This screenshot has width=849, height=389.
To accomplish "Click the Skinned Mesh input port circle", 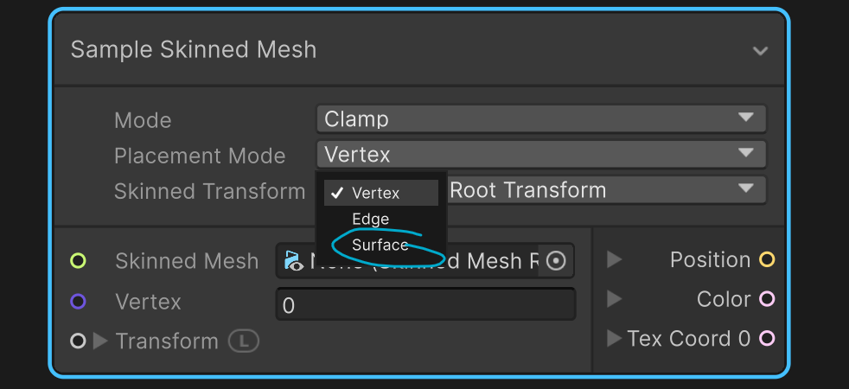I will 78,260.
